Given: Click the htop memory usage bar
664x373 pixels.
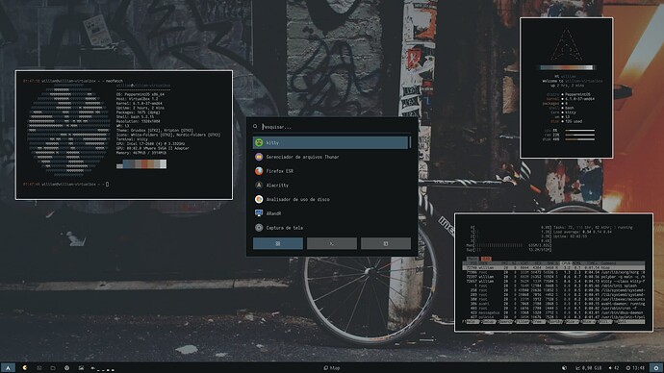Looking at the screenshot, I should coord(509,245).
